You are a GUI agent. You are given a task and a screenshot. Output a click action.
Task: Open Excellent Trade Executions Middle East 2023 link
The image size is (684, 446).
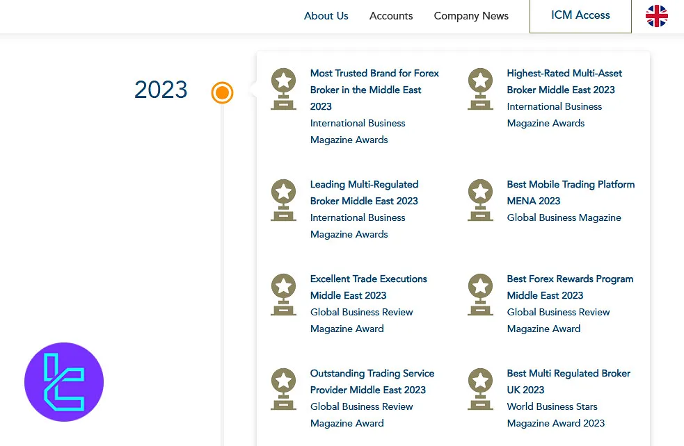coord(368,287)
